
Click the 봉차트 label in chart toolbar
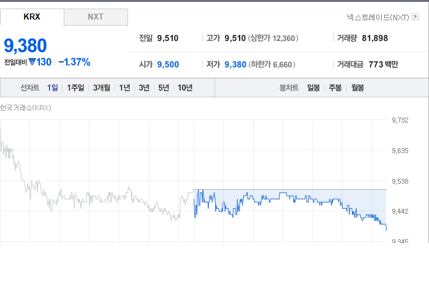(x=289, y=88)
